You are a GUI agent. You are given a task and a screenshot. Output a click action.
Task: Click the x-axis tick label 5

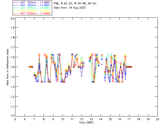pos(15,119)
